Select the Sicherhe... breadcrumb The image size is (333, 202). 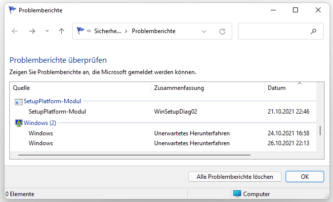coord(108,31)
